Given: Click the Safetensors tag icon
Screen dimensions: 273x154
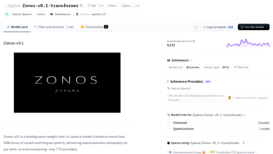Looking at the screenshot, I should tap(52, 14).
